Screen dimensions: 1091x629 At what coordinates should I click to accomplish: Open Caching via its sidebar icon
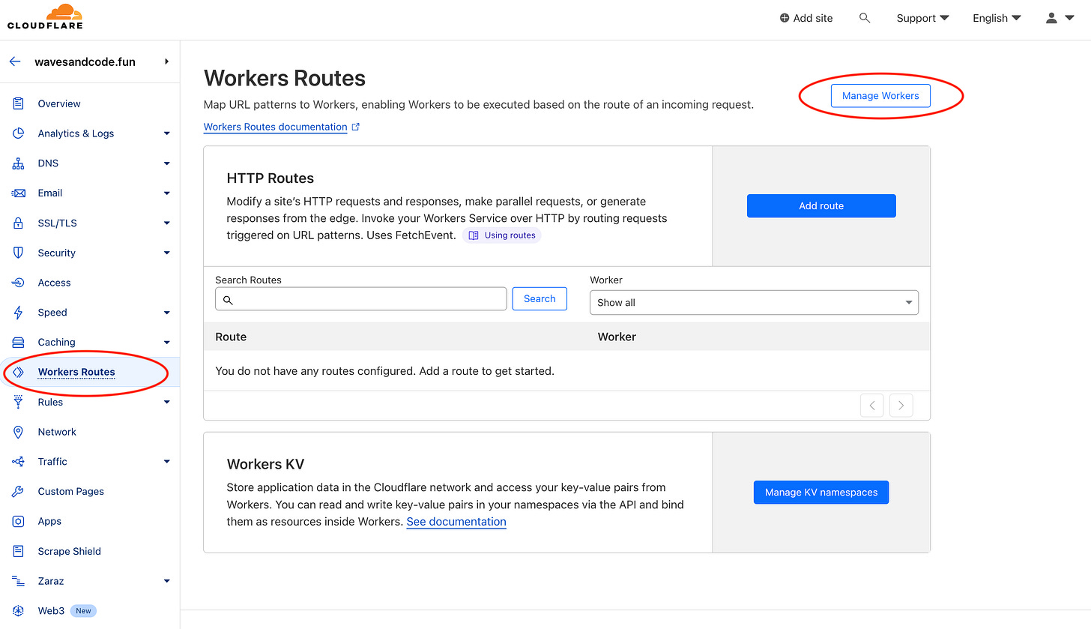(x=17, y=342)
